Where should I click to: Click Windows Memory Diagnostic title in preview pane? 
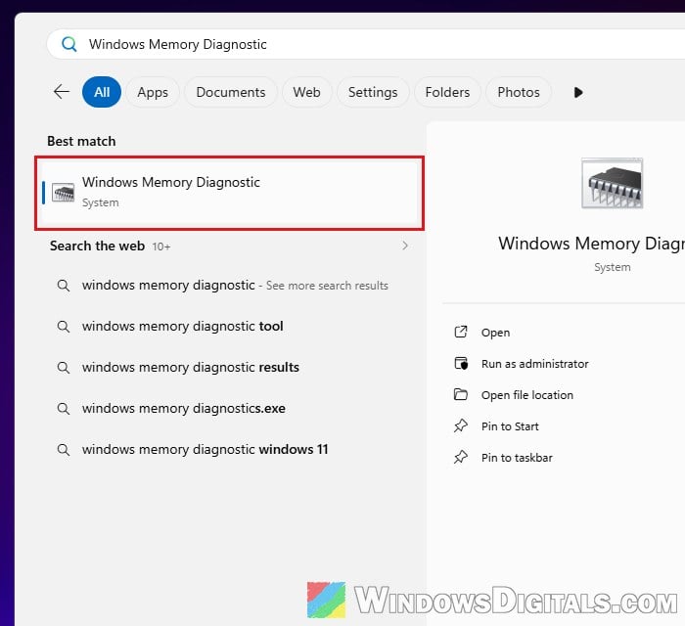pyautogui.click(x=591, y=244)
